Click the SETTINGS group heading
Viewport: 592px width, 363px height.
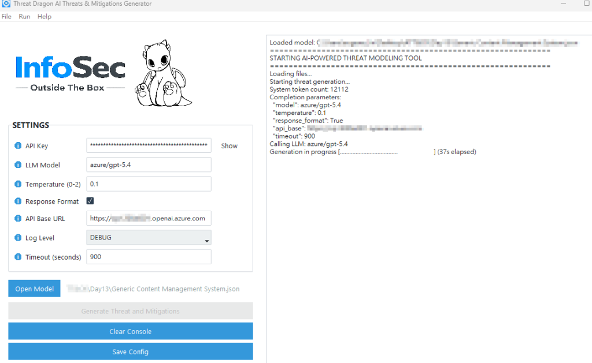(31, 125)
